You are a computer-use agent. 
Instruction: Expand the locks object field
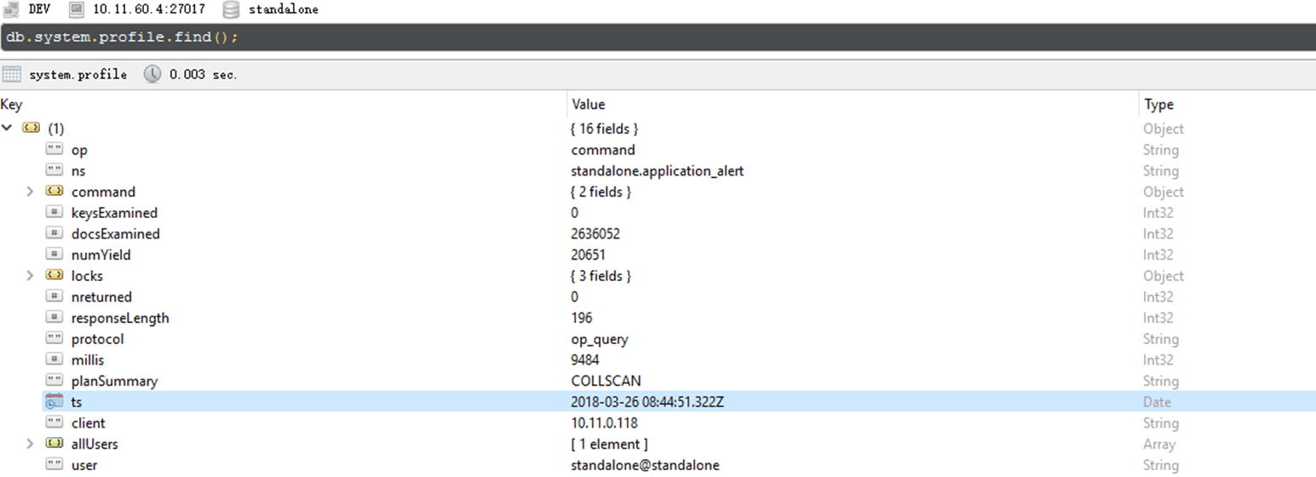click(x=31, y=276)
